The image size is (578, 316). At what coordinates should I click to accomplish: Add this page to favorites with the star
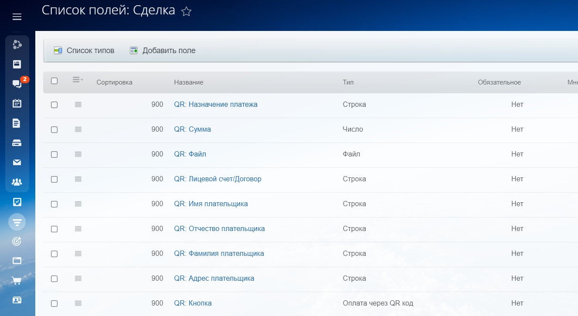click(186, 12)
